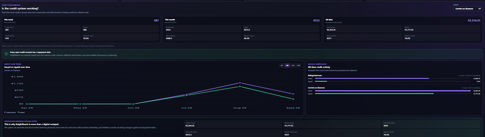Click All time Net credit flow €537 tile
The width and height of the screenshot is (485, 137).
click(364, 37)
